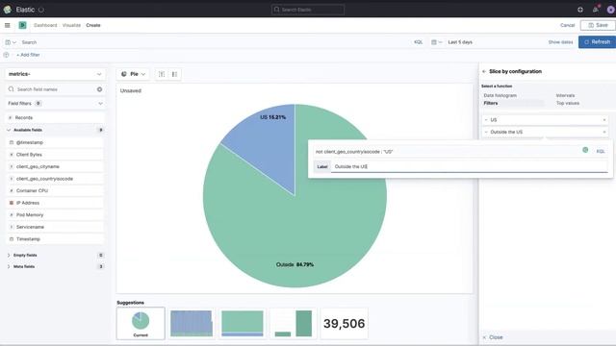616x346 pixels.
Task: Open the Last 5 days time range picker
Action: tap(460, 42)
